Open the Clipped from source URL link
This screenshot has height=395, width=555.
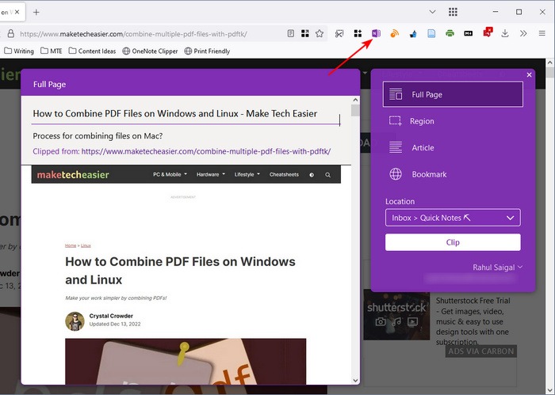pyautogui.click(x=206, y=151)
